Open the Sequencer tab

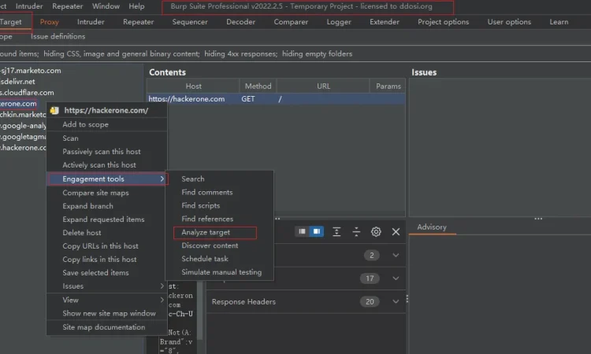coord(190,22)
